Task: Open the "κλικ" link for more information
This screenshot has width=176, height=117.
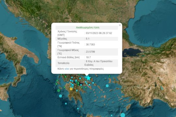Action: pos(67,69)
